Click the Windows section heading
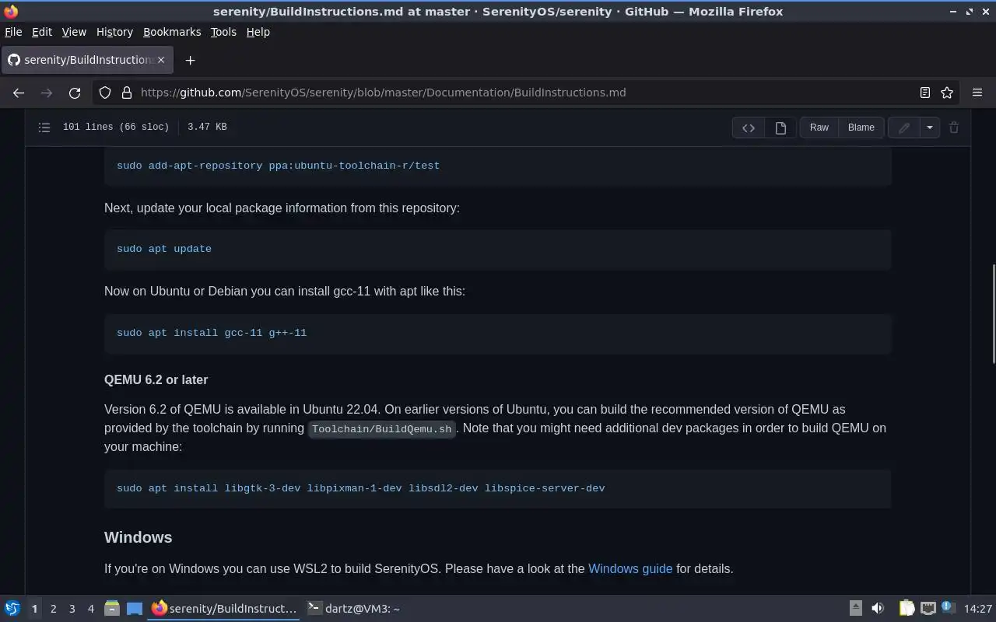 coord(139,537)
